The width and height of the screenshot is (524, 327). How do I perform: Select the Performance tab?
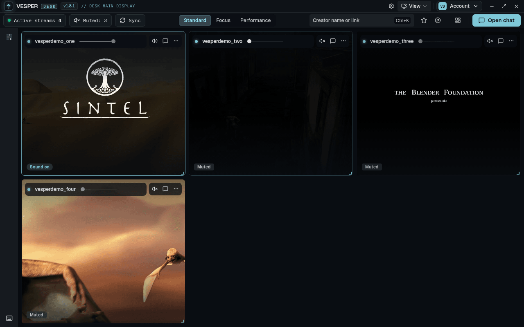(x=255, y=20)
